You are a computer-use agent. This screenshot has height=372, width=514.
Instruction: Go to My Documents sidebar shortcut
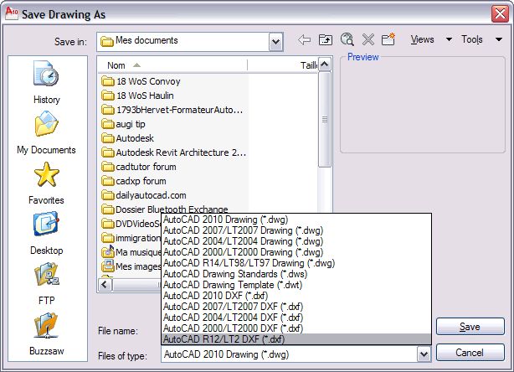tap(46, 132)
